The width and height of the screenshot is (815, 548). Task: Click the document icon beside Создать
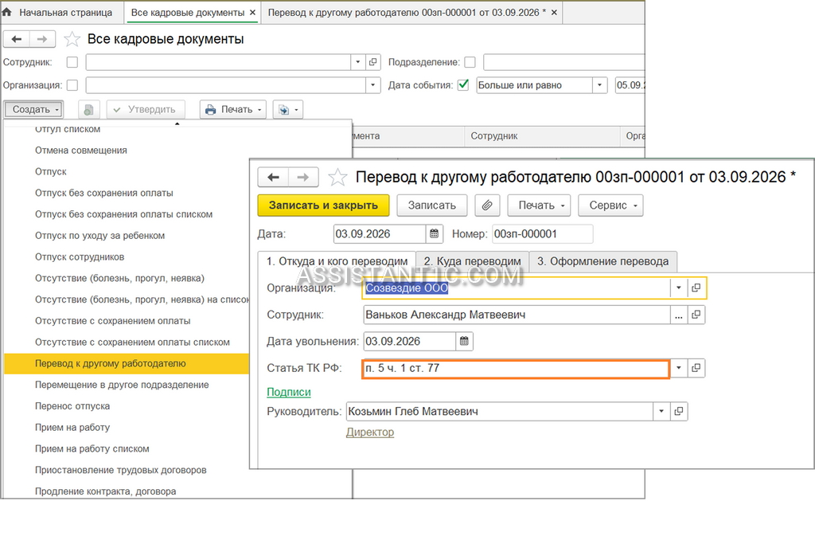pyautogui.click(x=89, y=110)
